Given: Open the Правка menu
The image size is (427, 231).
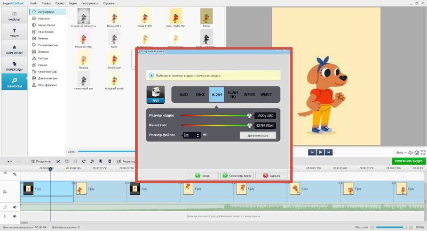Looking at the screenshot, I should coord(46,3).
